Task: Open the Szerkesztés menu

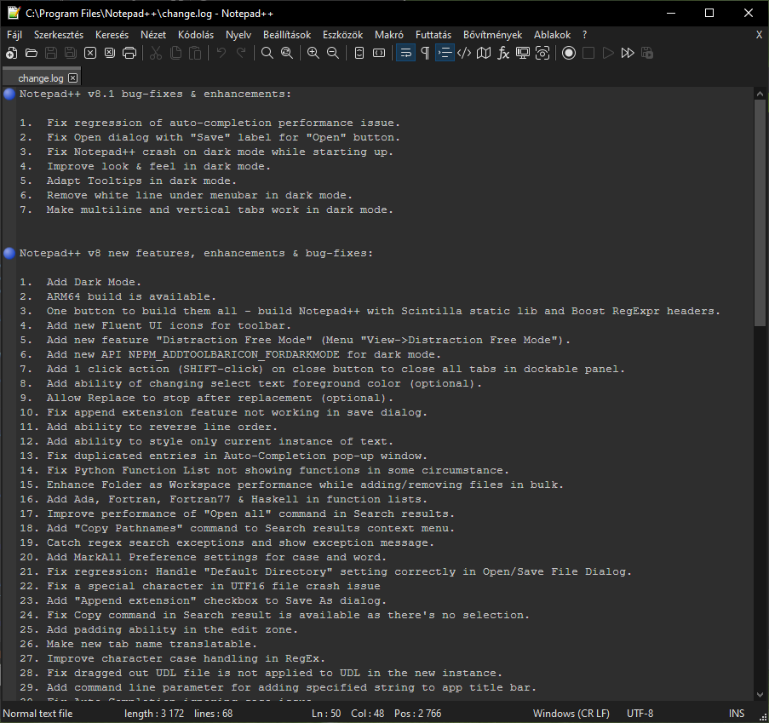Action: point(59,35)
